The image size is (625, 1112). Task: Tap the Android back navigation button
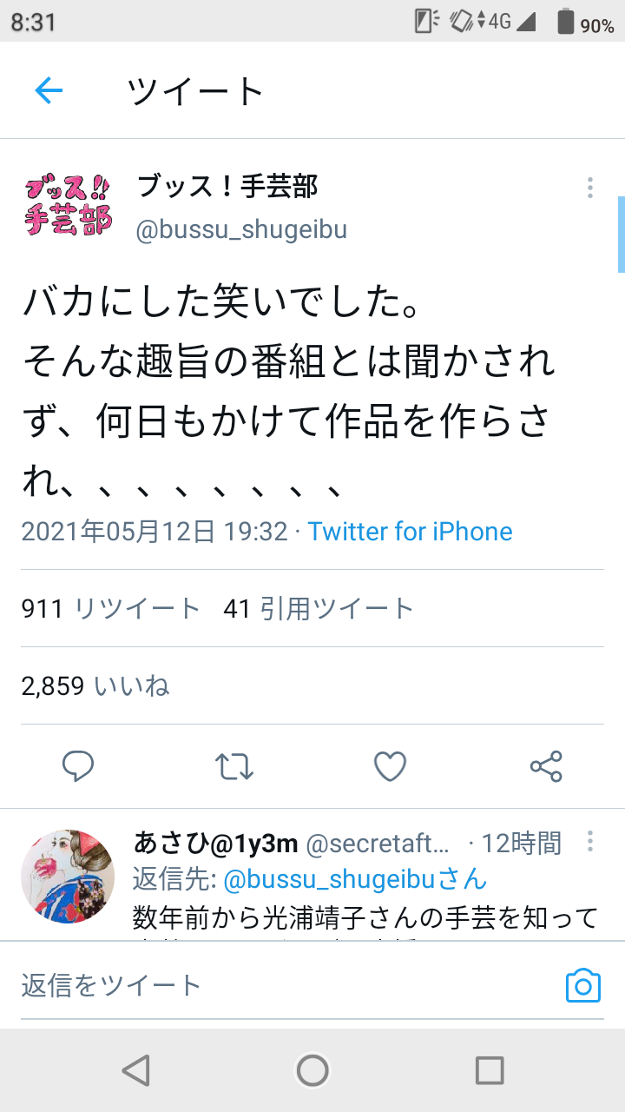click(136, 1070)
